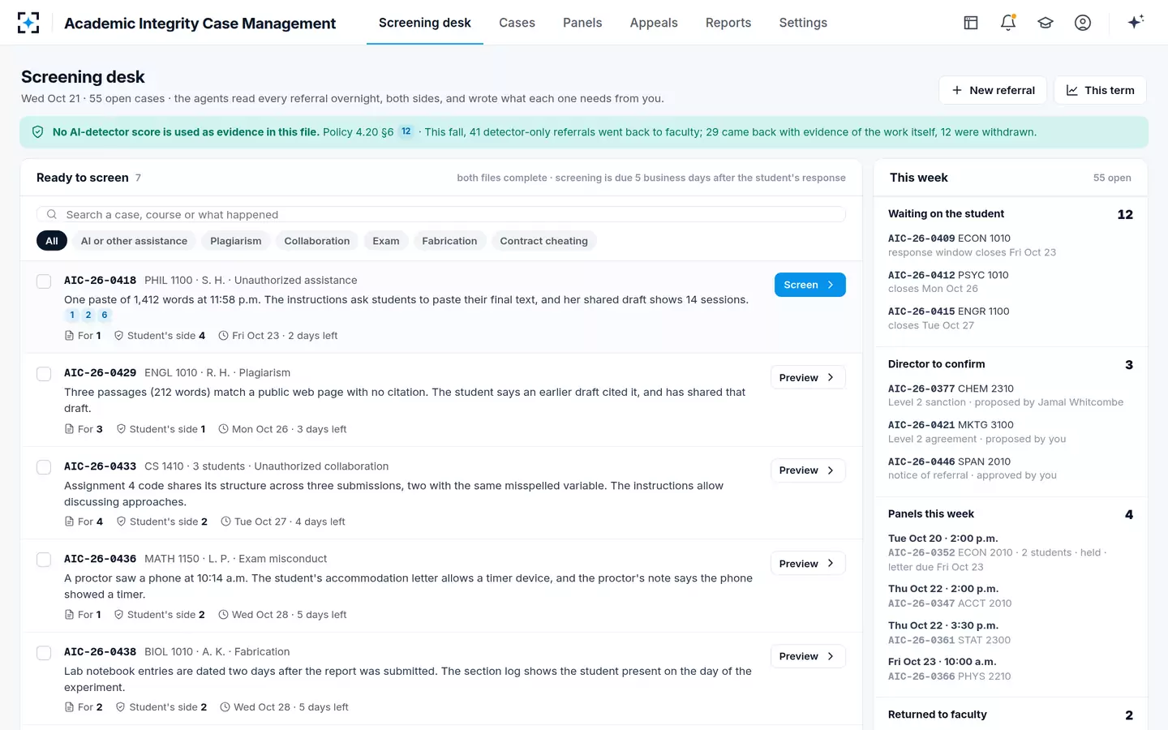
Task: Open the layout panel icon in the header
Action: click(x=971, y=23)
